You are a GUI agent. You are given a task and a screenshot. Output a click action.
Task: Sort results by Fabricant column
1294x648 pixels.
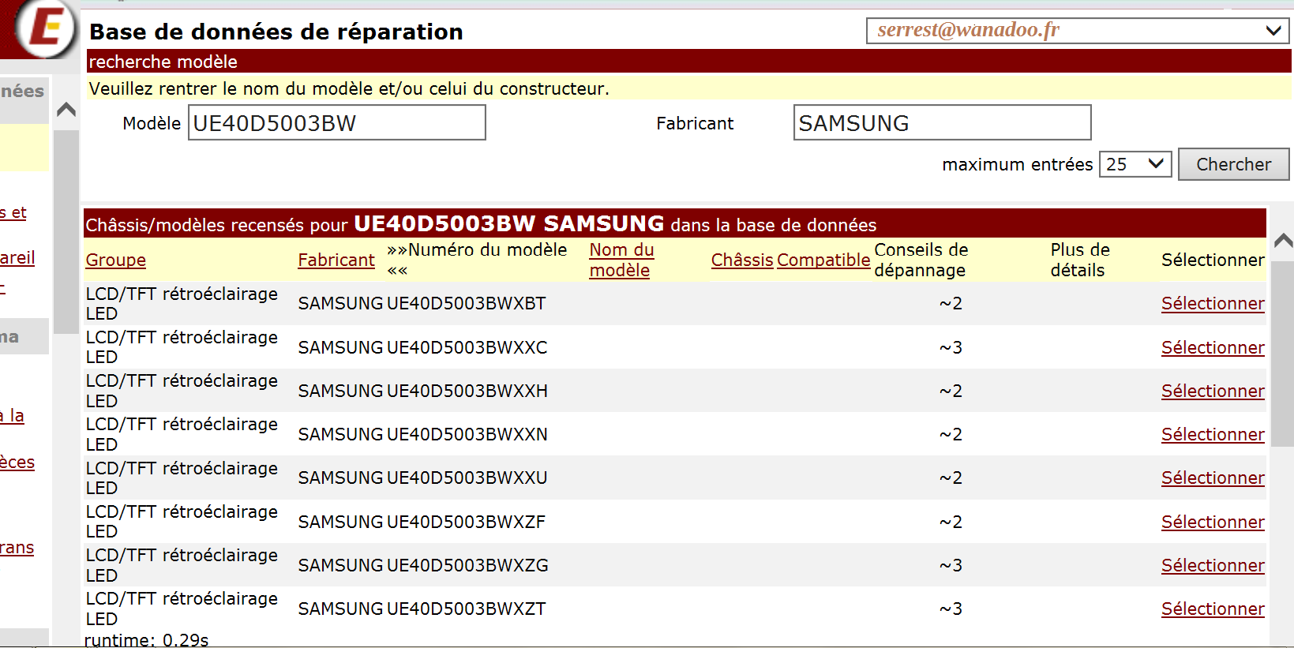click(336, 260)
